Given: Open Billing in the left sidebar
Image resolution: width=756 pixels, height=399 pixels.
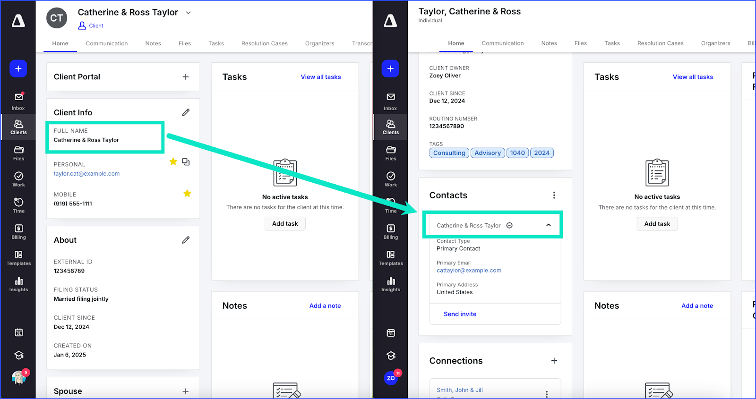Looking at the screenshot, I should click(x=19, y=232).
